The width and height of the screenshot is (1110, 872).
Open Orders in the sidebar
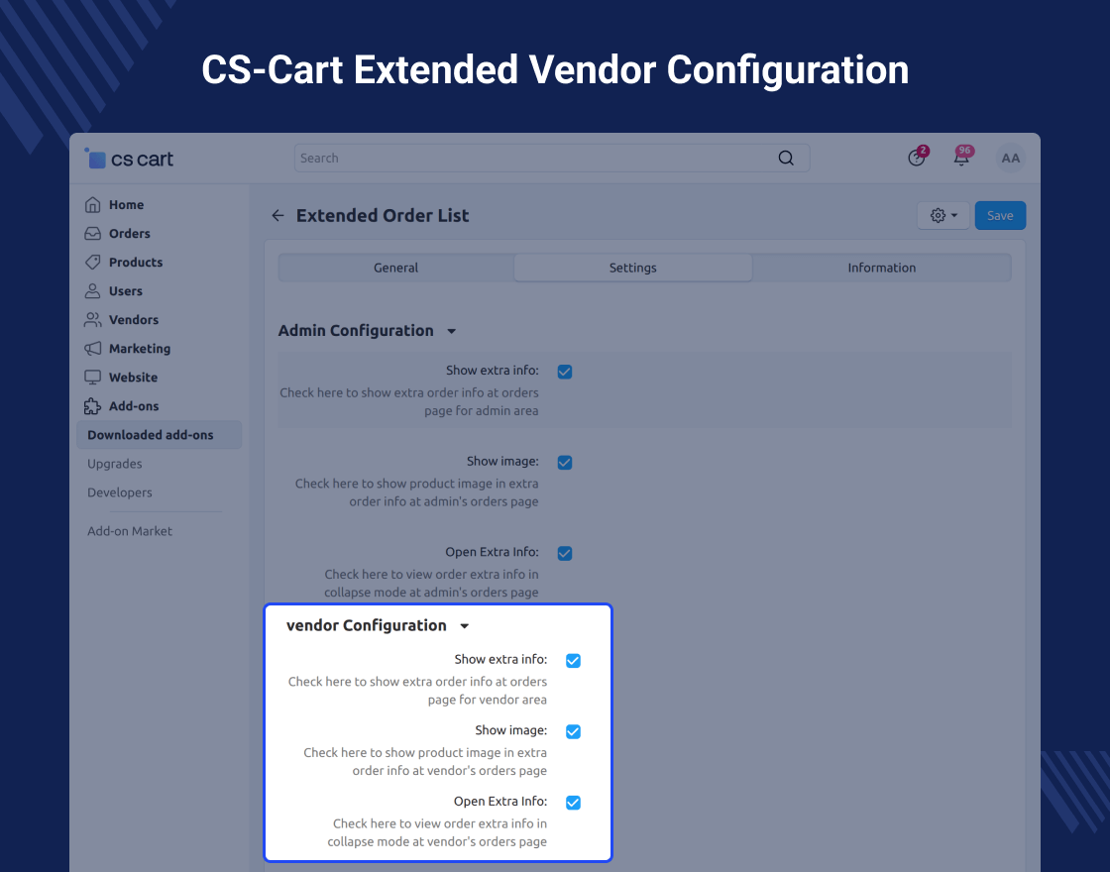(x=130, y=234)
